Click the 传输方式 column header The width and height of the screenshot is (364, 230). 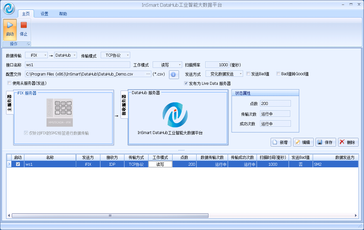[x=136, y=157]
